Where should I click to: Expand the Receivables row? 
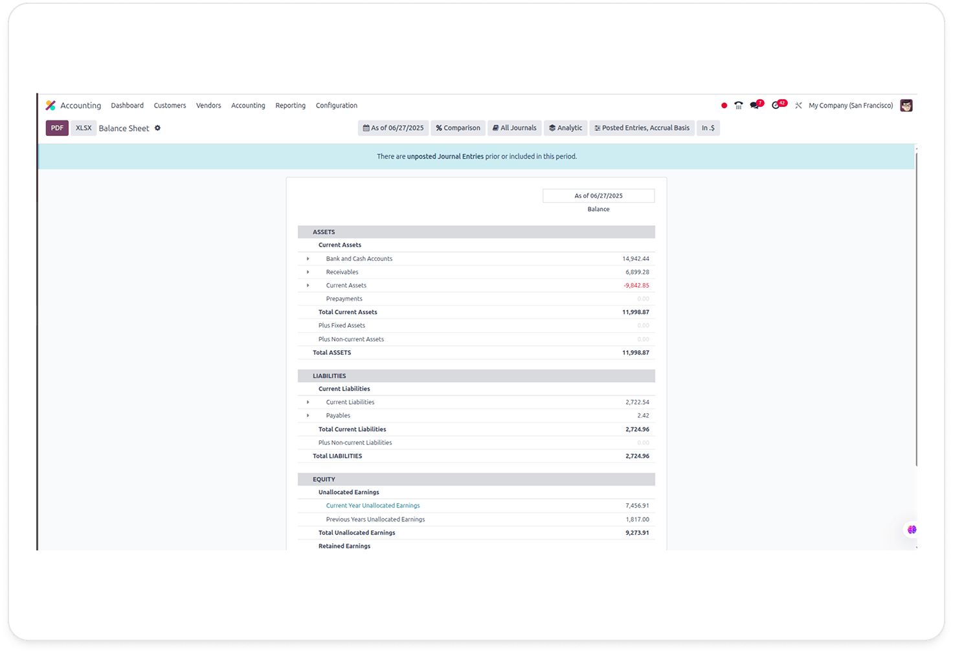308,272
